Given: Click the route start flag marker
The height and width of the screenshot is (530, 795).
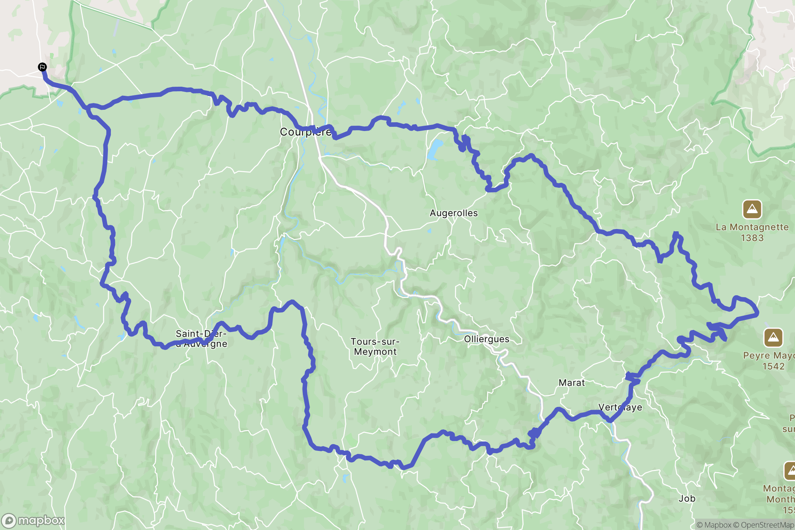Looking at the screenshot, I should [x=42, y=67].
